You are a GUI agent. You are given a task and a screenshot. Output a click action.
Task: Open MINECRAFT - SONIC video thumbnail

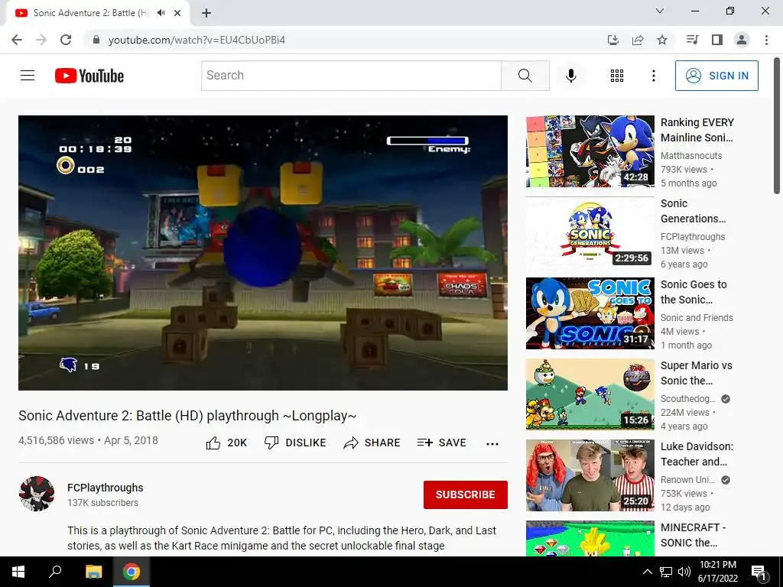(590, 539)
